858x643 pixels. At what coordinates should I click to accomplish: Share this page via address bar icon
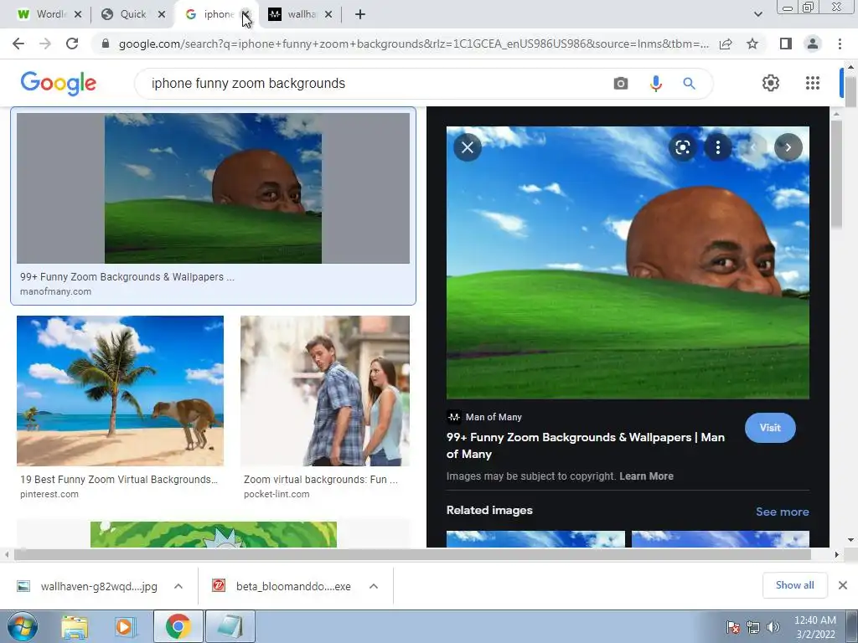pos(726,44)
